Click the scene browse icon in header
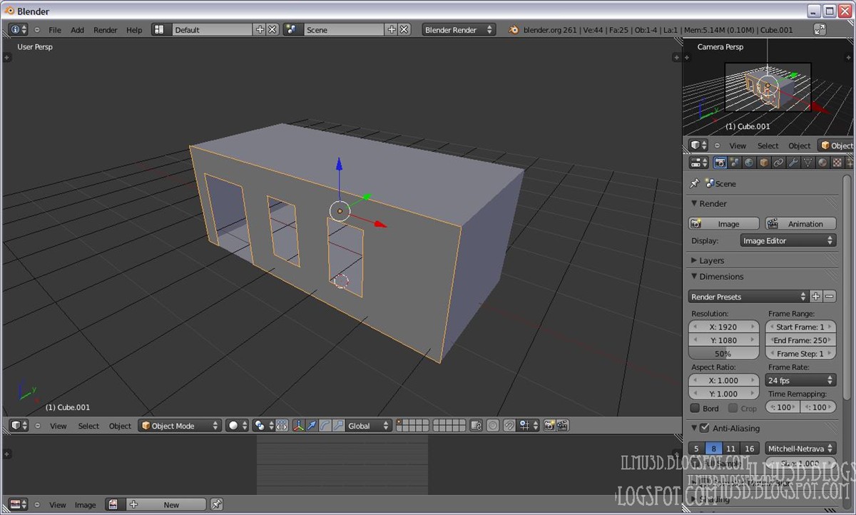856x515 pixels. click(292, 29)
